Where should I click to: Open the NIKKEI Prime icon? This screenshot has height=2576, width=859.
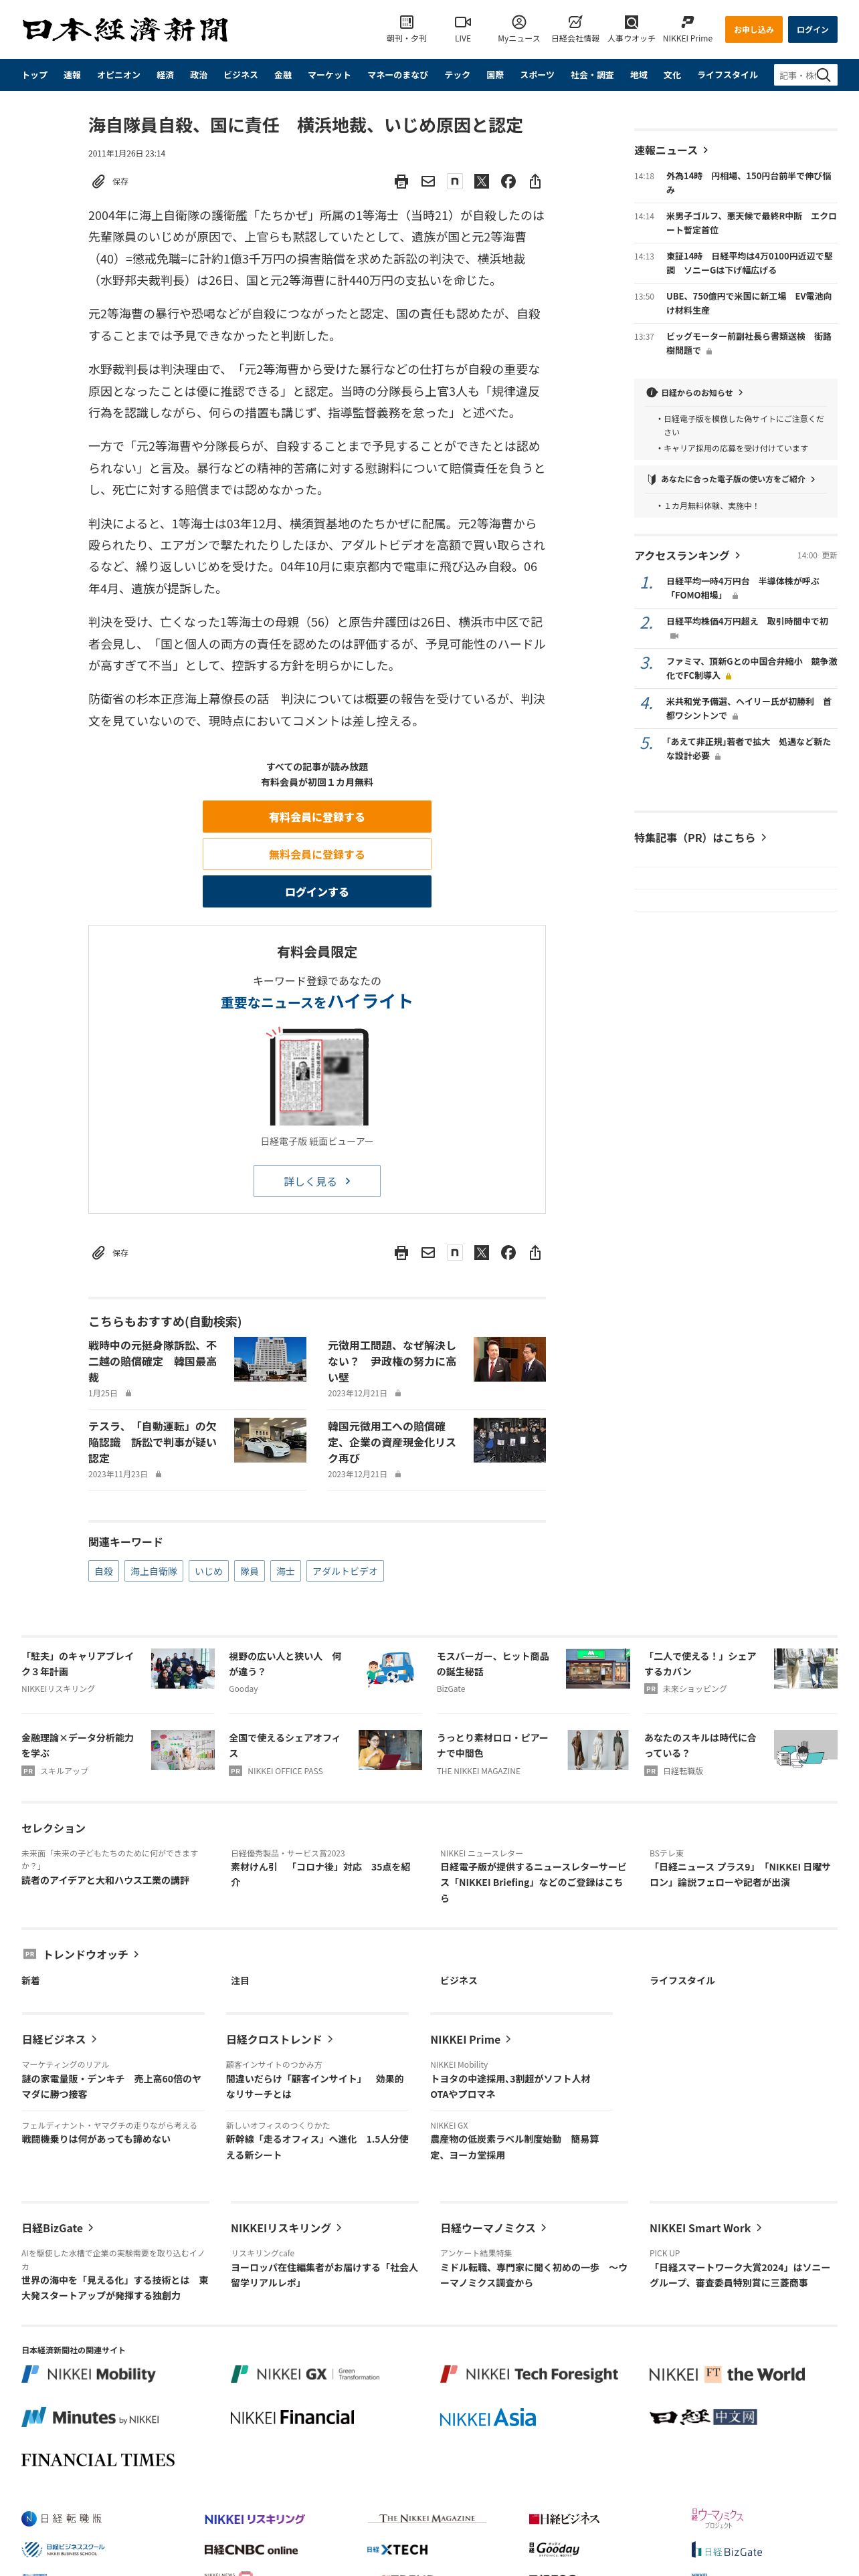(687, 22)
